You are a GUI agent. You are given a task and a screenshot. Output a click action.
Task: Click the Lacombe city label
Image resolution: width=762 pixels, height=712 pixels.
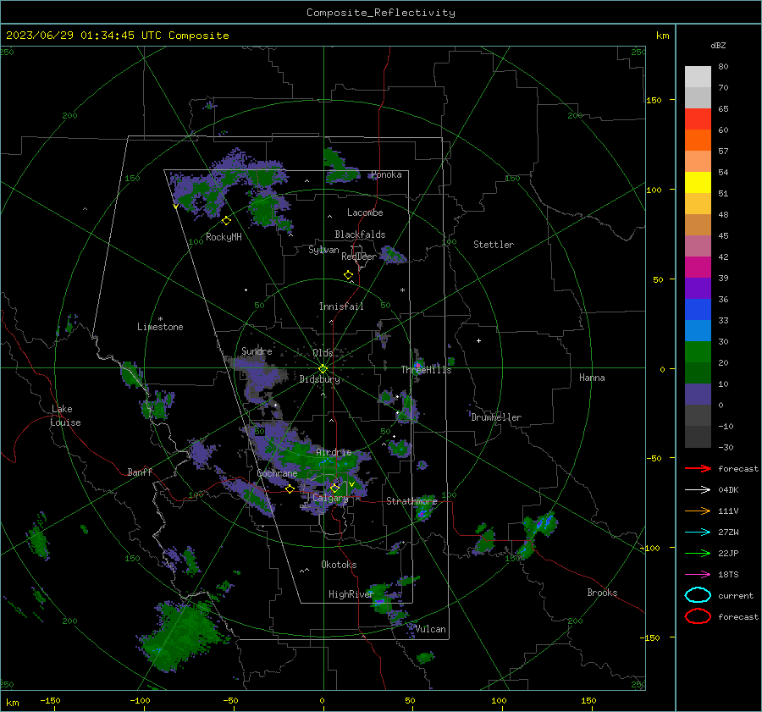365,212
